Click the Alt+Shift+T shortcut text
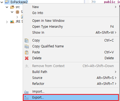 pos(105,84)
